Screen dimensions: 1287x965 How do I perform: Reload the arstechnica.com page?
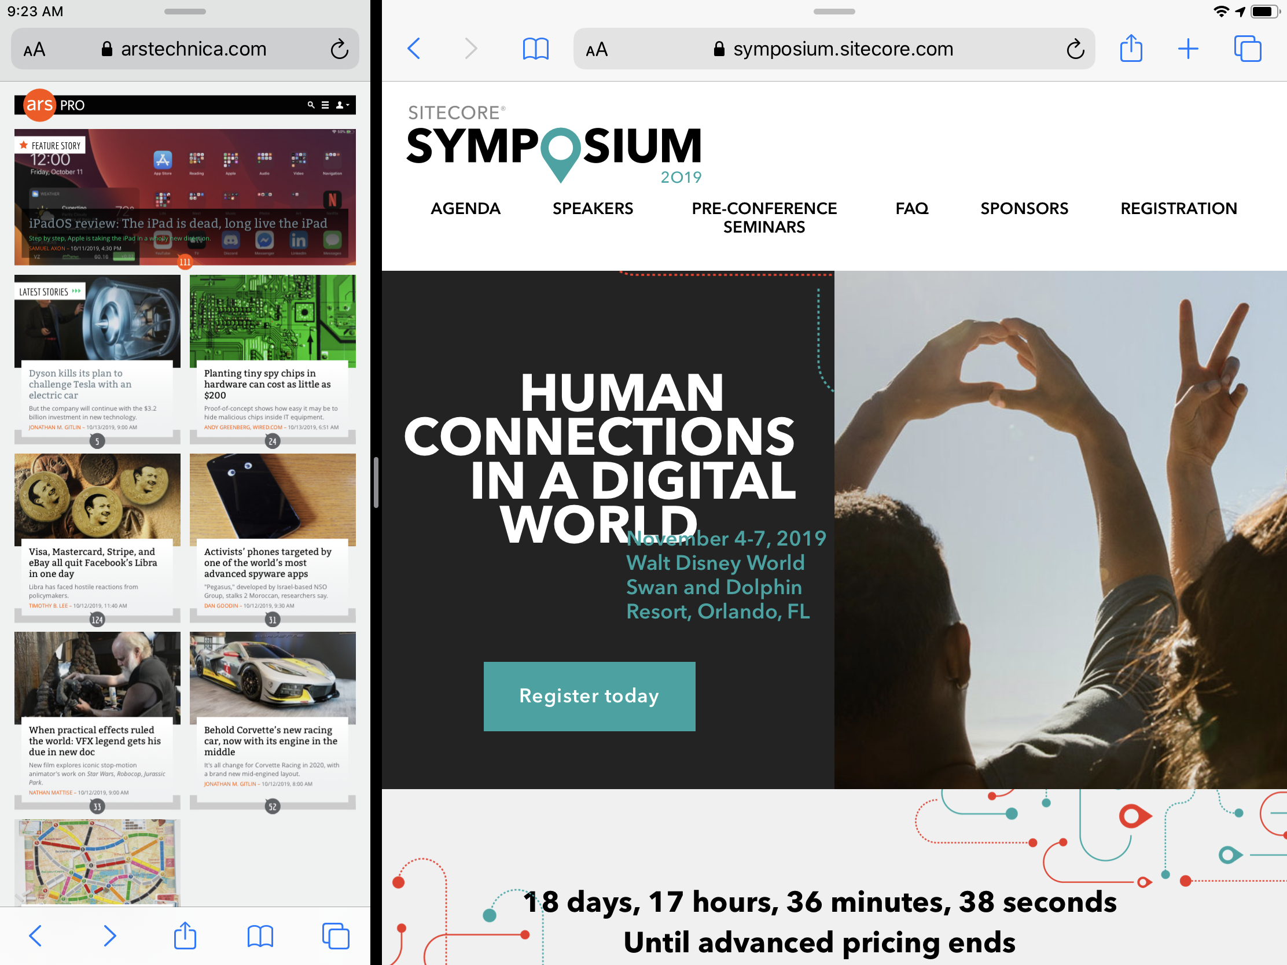coord(339,49)
